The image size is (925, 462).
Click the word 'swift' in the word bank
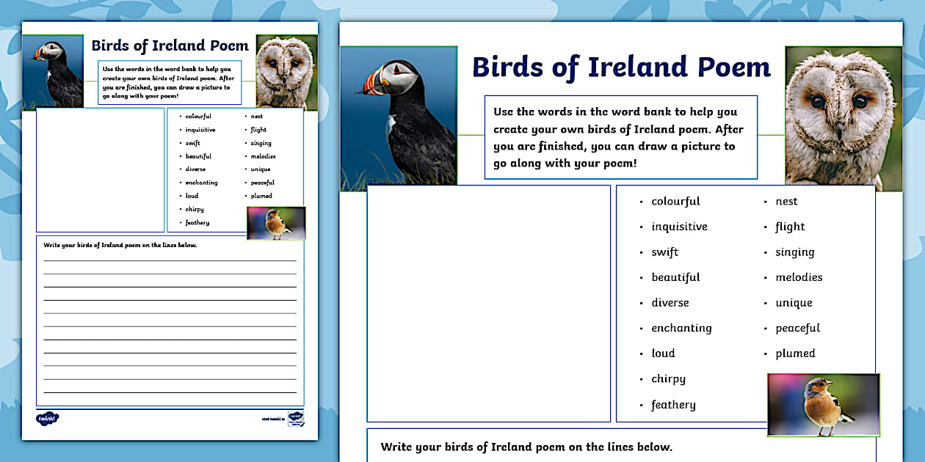tap(664, 252)
